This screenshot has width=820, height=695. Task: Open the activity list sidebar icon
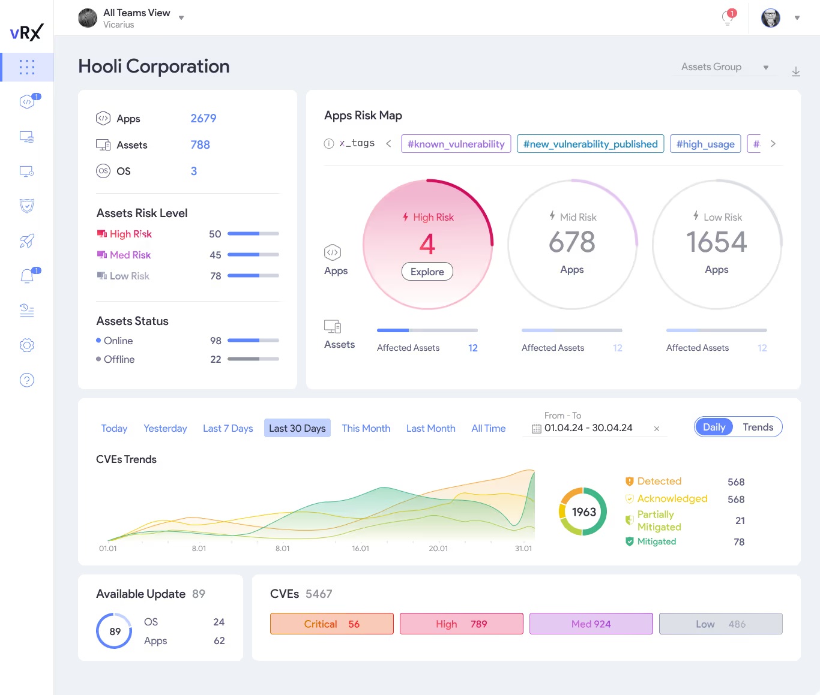27,311
